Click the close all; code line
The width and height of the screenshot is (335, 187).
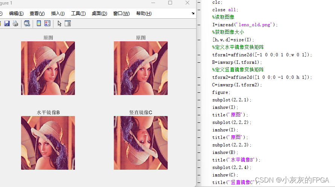(225, 10)
